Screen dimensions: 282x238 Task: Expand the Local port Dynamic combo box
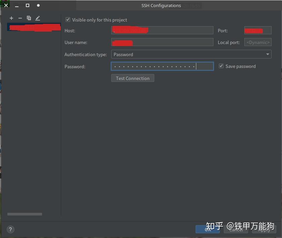tap(257, 42)
